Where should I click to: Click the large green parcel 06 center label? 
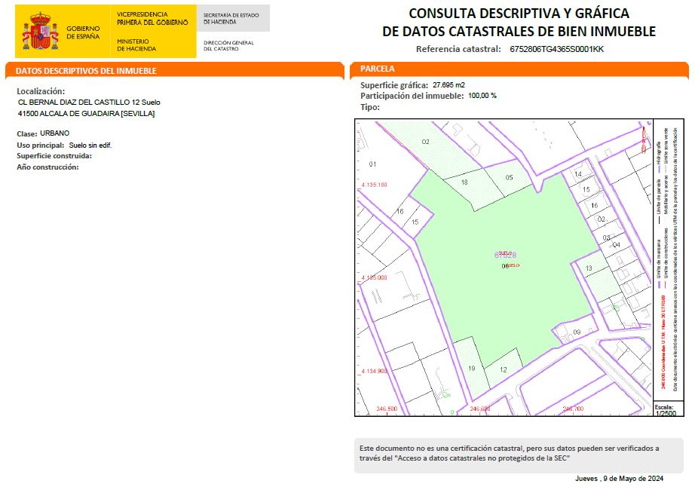(x=505, y=266)
